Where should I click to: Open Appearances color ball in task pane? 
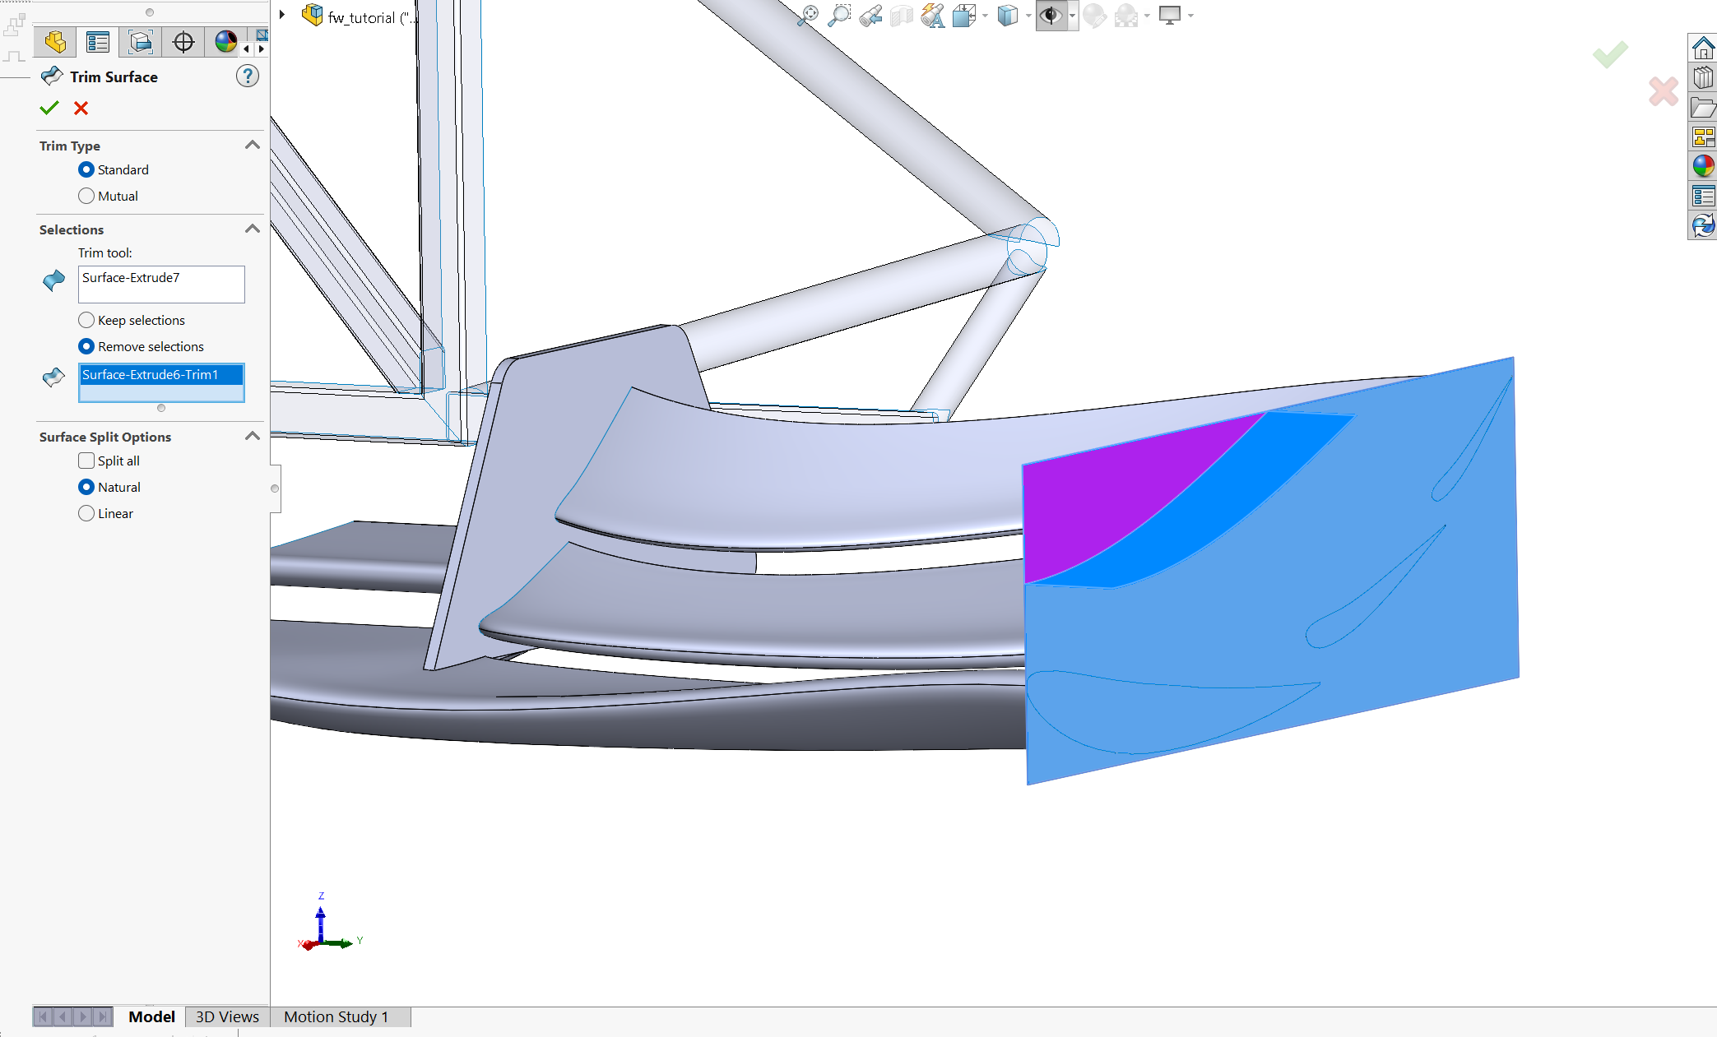(x=1702, y=167)
